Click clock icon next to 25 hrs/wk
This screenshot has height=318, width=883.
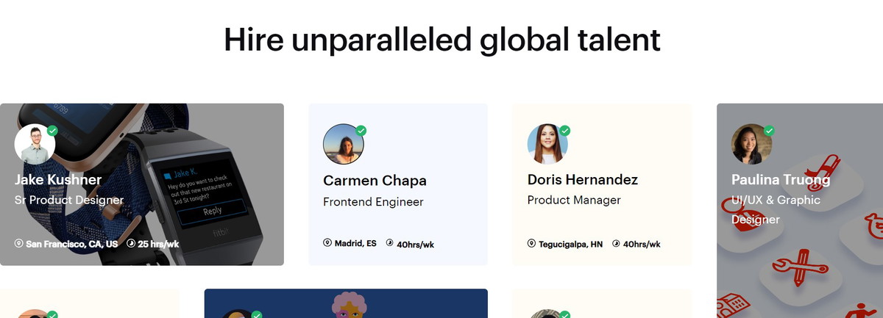coord(131,243)
